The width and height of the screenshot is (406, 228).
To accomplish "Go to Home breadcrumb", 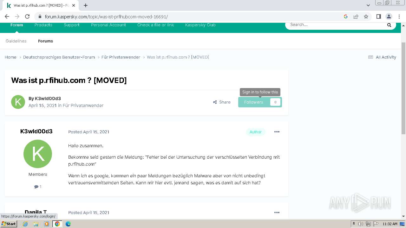I will tap(10, 57).
